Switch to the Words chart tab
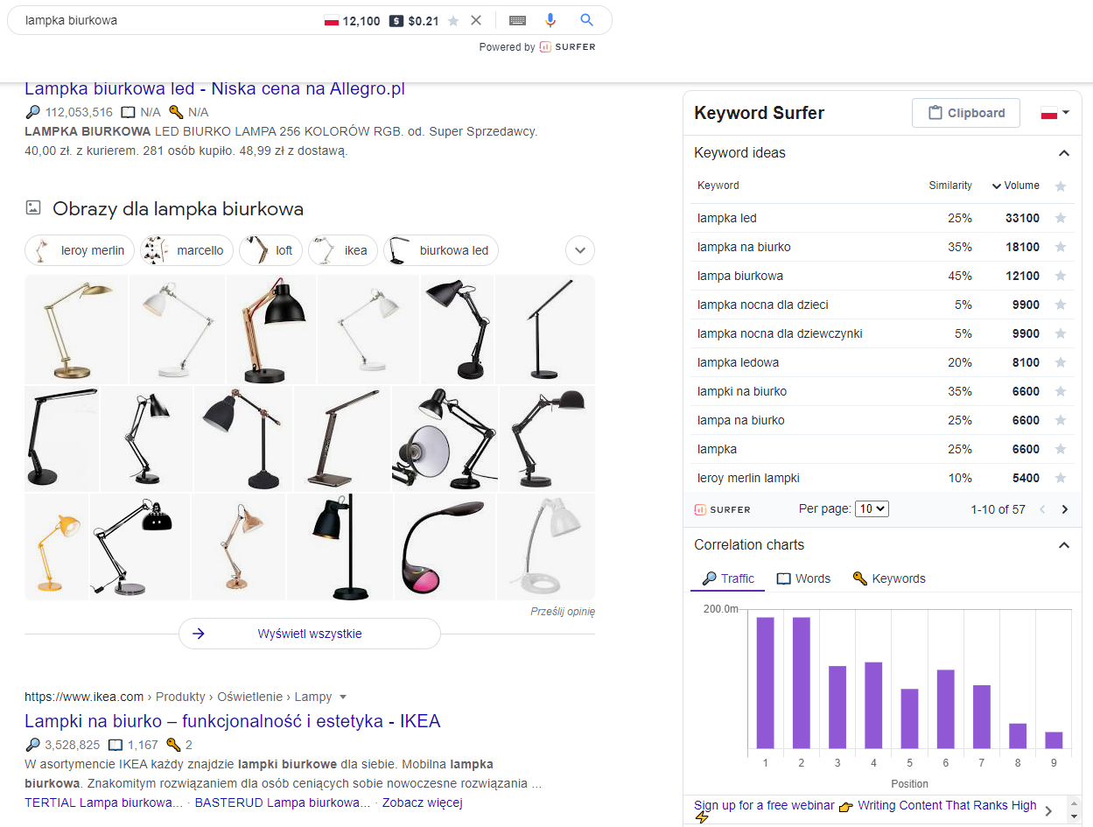1093x827 pixels. pos(803,578)
